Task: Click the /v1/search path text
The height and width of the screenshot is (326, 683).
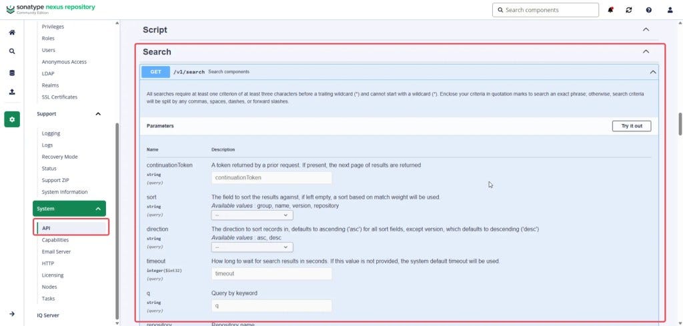Action: (189, 72)
